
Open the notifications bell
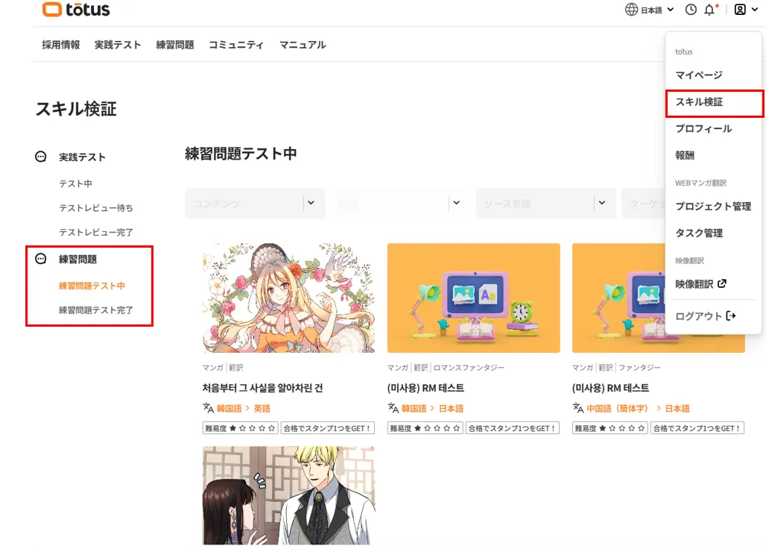(x=709, y=9)
